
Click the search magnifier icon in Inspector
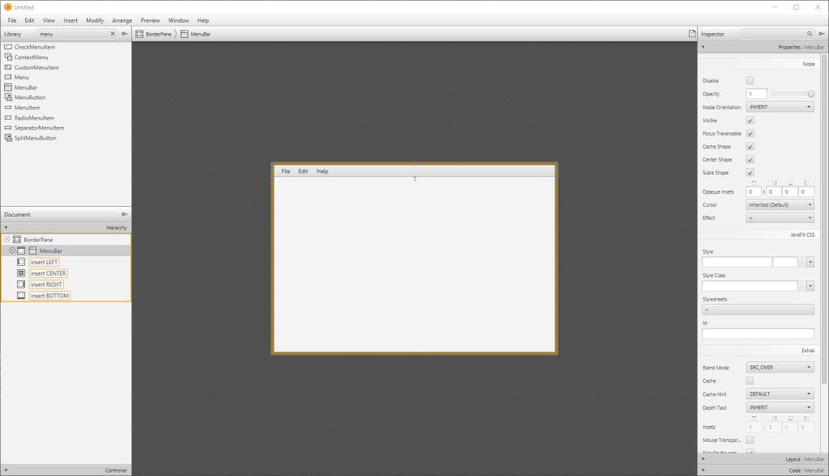click(809, 34)
